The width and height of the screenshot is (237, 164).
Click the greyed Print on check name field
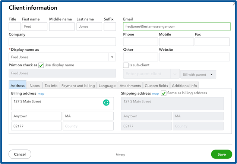[x=62, y=73]
